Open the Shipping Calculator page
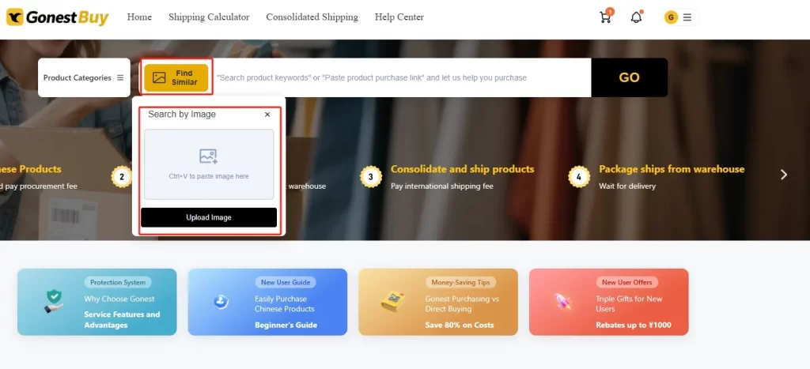The image size is (810, 369). [209, 17]
